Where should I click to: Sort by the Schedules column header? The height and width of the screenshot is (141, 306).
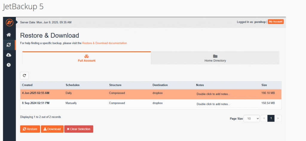point(73,85)
